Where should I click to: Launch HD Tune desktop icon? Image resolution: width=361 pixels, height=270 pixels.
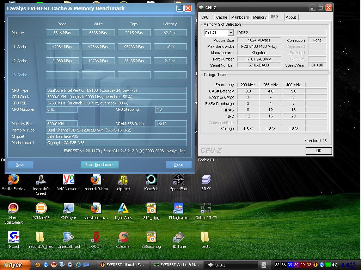pos(178,240)
